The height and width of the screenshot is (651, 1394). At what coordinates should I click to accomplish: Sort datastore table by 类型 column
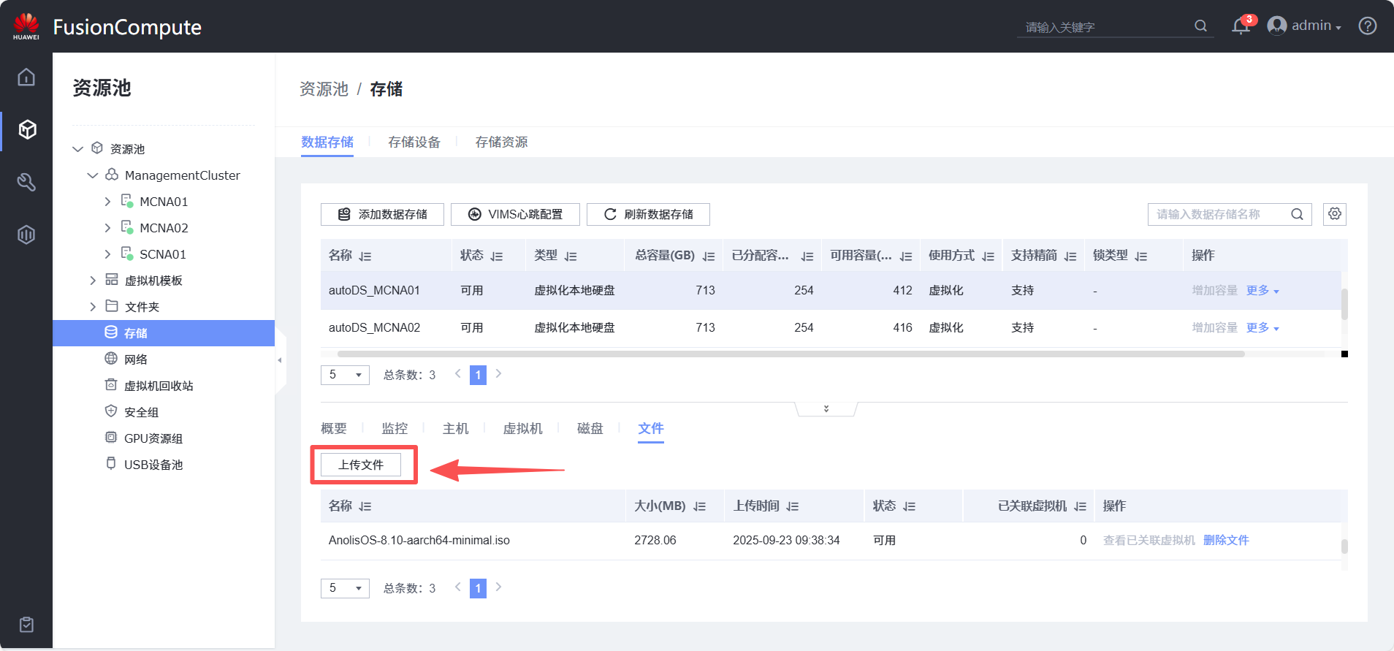pyautogui.click(x=571, y=256)
